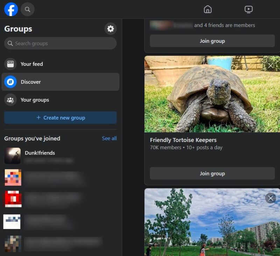Join the top suggested group

[212, 41]
